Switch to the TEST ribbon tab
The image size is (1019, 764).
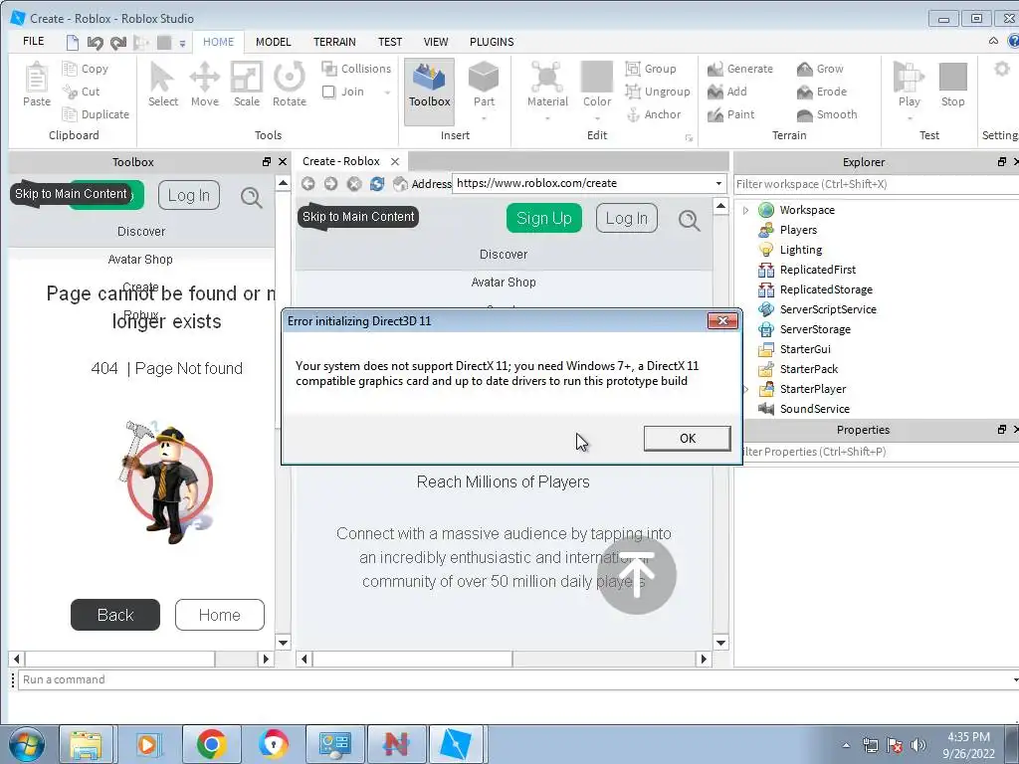(390, 42)
